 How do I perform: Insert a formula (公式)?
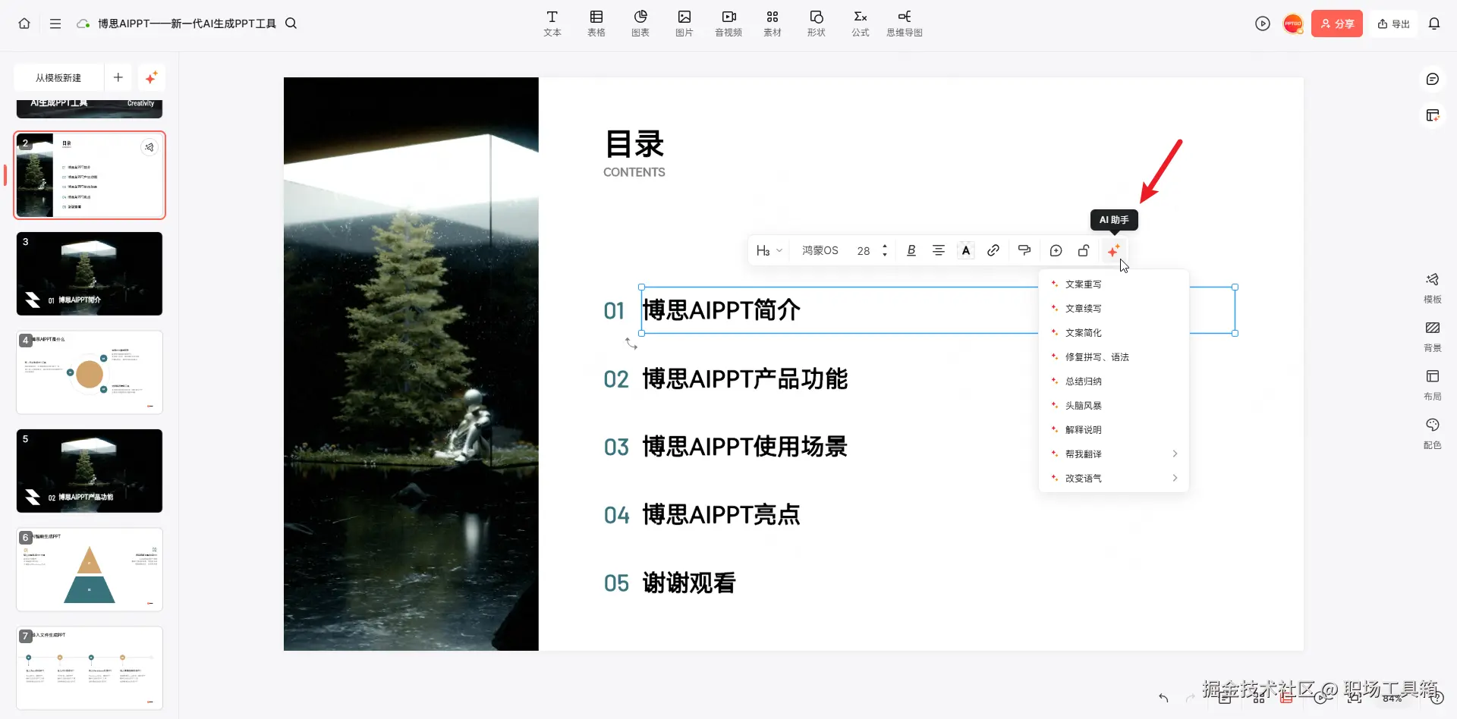pyautogui.click(x=861, y=24)
